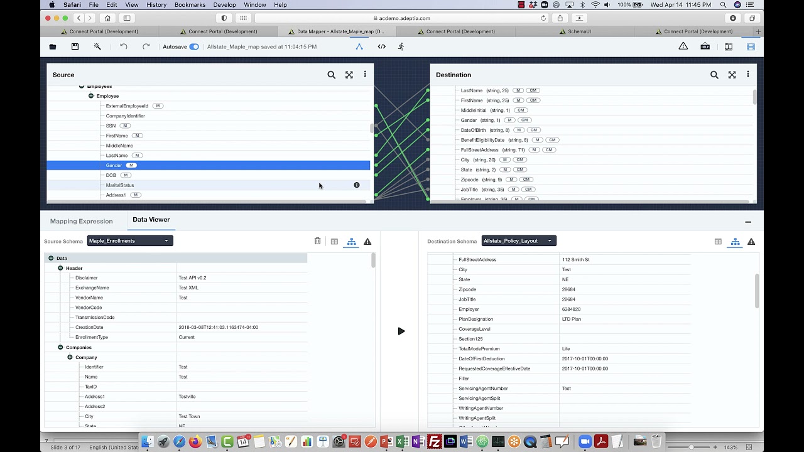Redo the mapping action
The height and width of the screenshot is (452, 804).
[146, 46]
